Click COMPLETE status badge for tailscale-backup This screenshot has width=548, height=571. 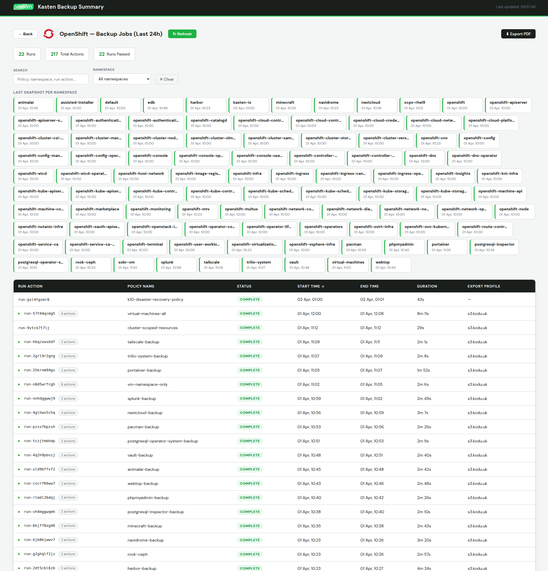pos(250,342)
